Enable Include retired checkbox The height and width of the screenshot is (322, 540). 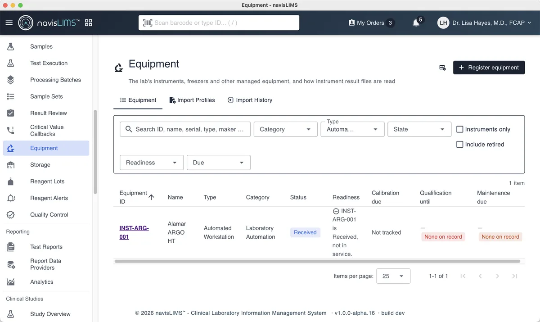point(460,145)
